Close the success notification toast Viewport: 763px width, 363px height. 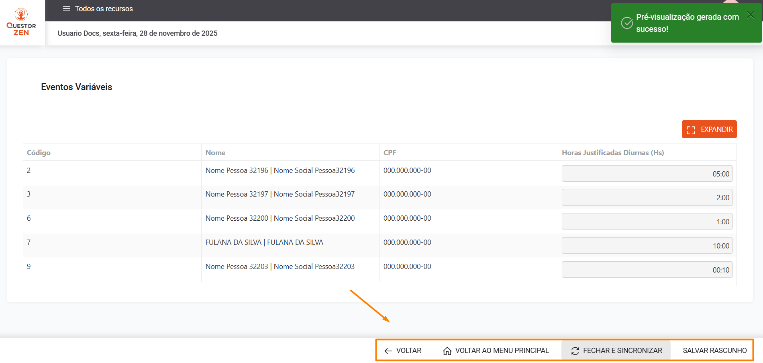pos(750,15)
